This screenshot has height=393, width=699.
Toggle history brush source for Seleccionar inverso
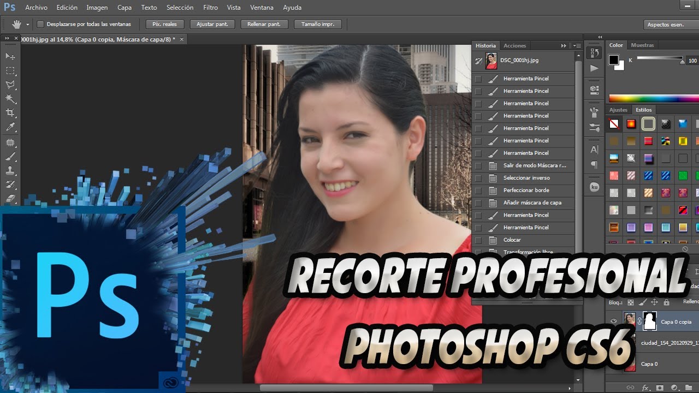click(478, 177)
